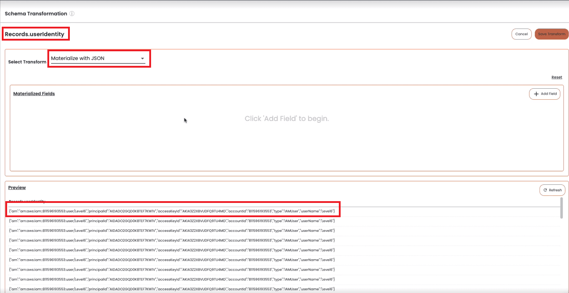This screenshot has height=293, width=569.
Task: Click the Schema Transformation page title
Action: click(36, 14)
